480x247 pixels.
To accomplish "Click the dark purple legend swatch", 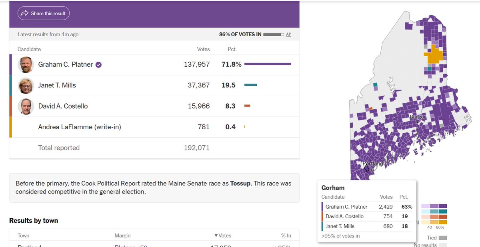I will click(x=443, y=206).
